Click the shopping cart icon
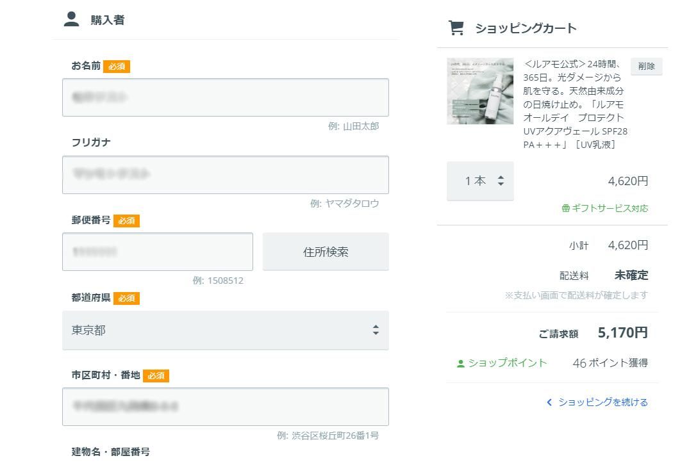Screen dimensions: 689x465 [456, 28]
